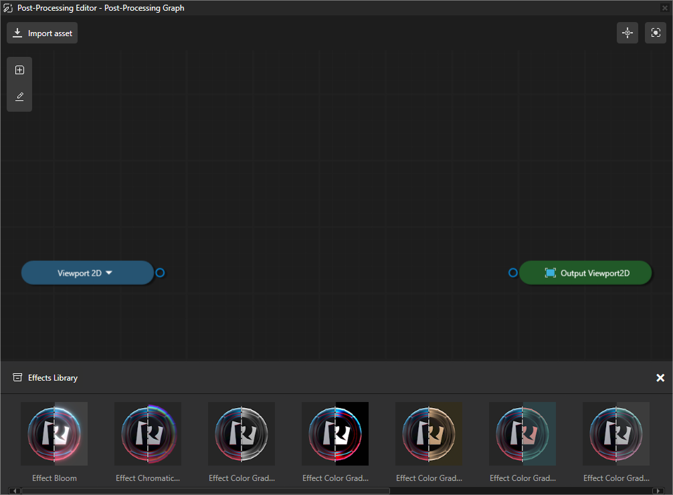Click the Post-Processing Editor window icon
673x495 pixels.
tap(8, 7)
